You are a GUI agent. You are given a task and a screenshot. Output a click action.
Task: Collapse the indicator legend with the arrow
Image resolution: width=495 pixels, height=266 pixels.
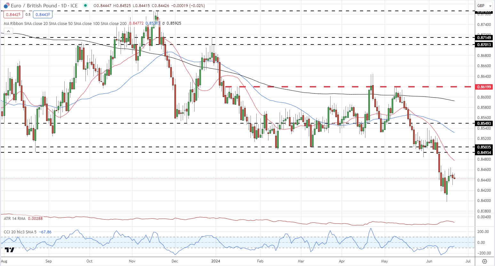tap(8, 31)
